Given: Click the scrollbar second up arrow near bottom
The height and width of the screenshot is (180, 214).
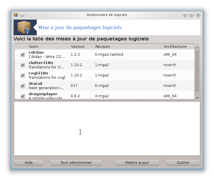Looking at the screenshot, I should (197, 94).
